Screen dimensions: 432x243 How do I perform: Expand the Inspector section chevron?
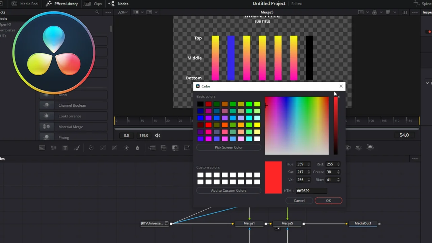click(427, 83)
